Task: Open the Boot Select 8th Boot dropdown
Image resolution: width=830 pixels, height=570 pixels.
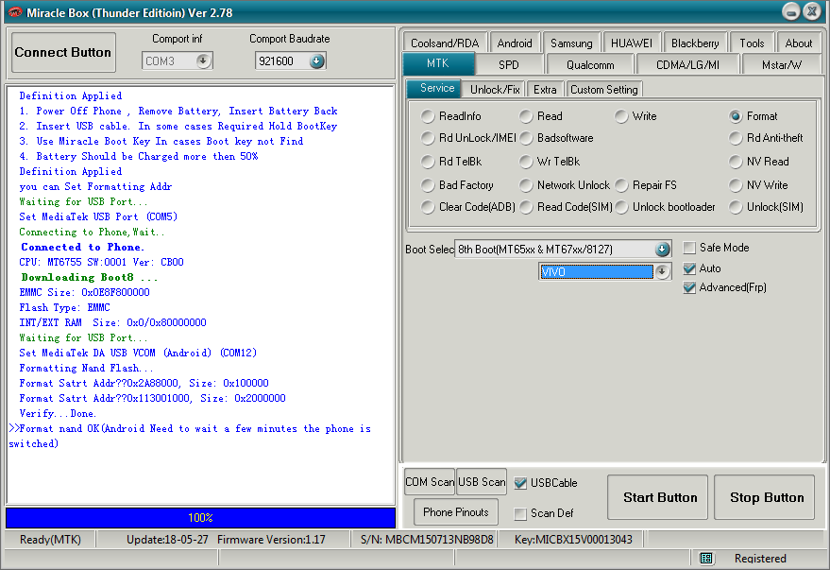Action: 662,249
